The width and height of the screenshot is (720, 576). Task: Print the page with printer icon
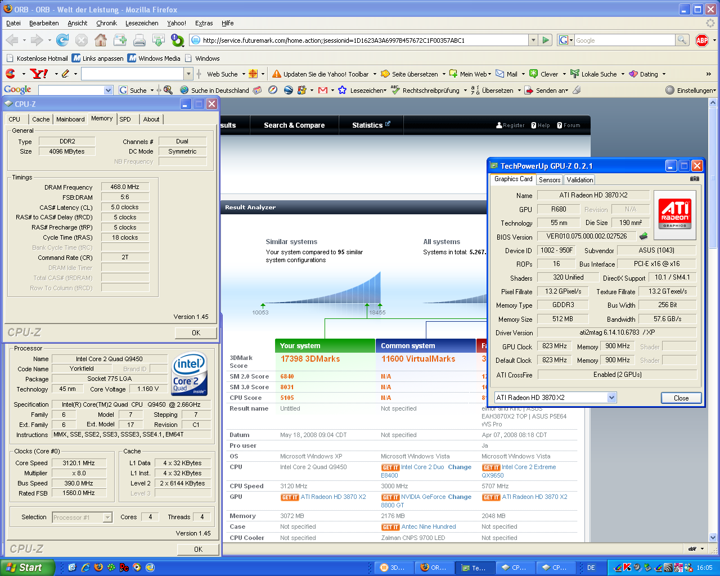[139, 40]
